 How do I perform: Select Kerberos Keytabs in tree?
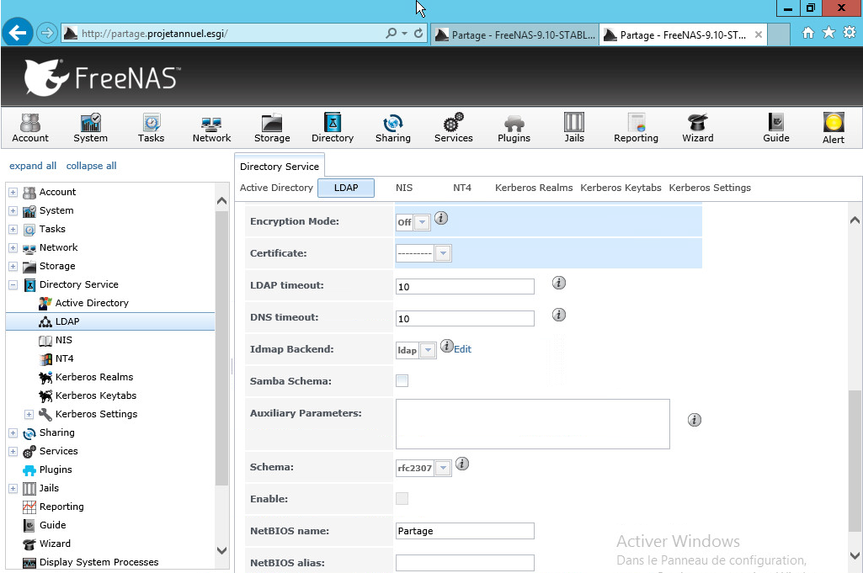pyautogui.click(x=96, y=395)
